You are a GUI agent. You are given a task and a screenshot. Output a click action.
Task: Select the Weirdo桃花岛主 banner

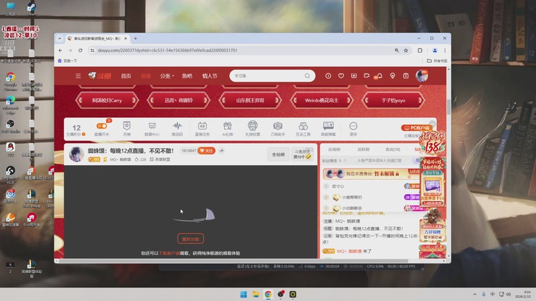322,100
